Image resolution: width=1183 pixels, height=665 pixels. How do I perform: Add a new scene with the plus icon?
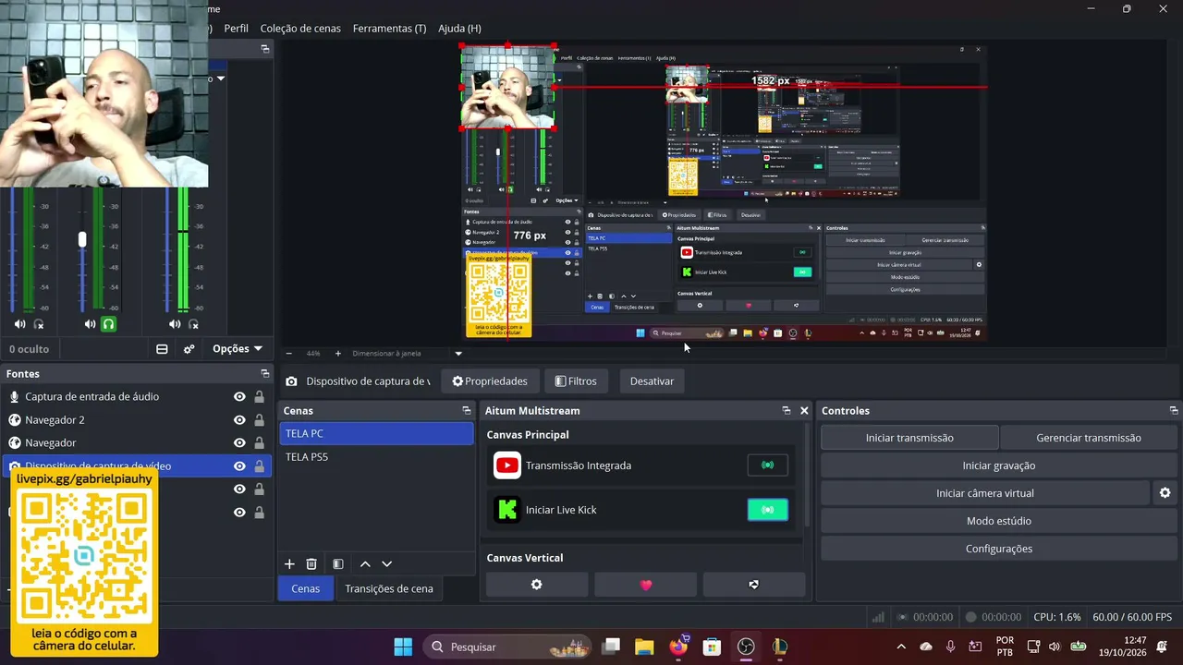click(x=289, y=564)
